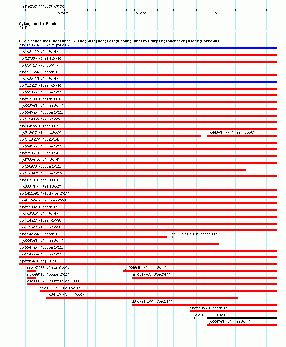Open dgv5720n100 (Coe2014) label
Image resolution: width=286 pixels, height=347 pixels.
pos(40,160)
